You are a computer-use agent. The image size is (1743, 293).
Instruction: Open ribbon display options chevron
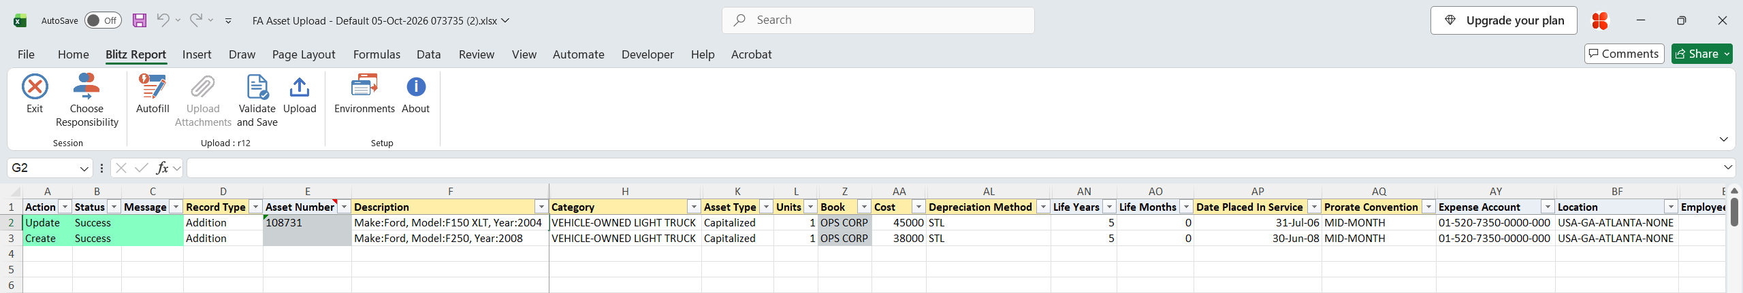coord(1724,139)
